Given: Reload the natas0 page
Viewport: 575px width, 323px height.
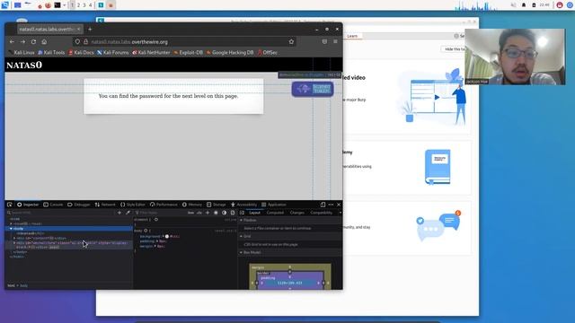Looking at the screenshot, I should (33, 42).
